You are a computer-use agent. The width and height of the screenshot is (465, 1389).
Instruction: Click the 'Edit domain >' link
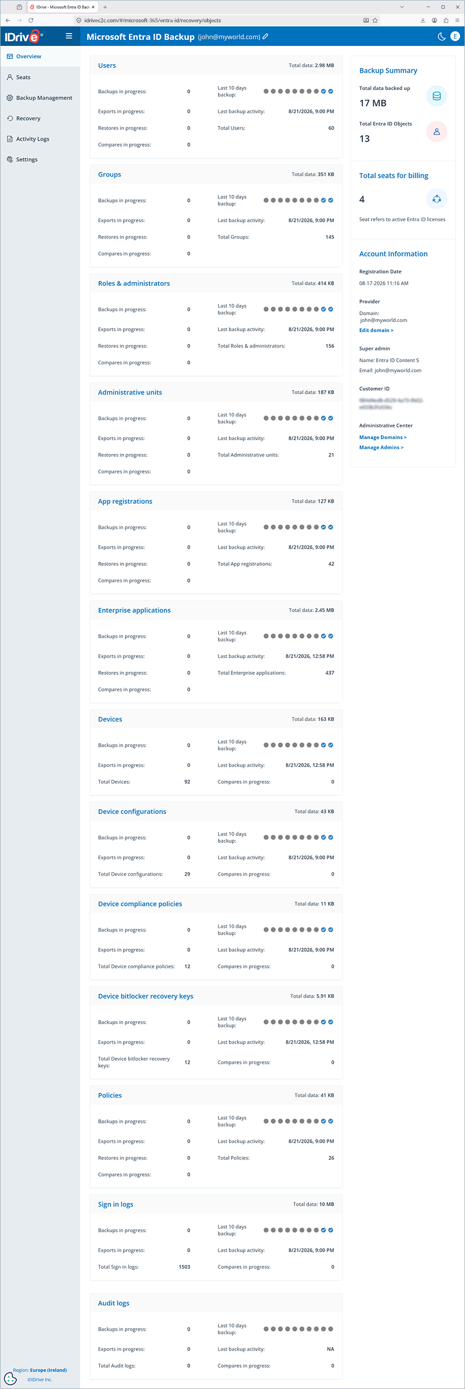pyautogui.click(x=376, y=330)
